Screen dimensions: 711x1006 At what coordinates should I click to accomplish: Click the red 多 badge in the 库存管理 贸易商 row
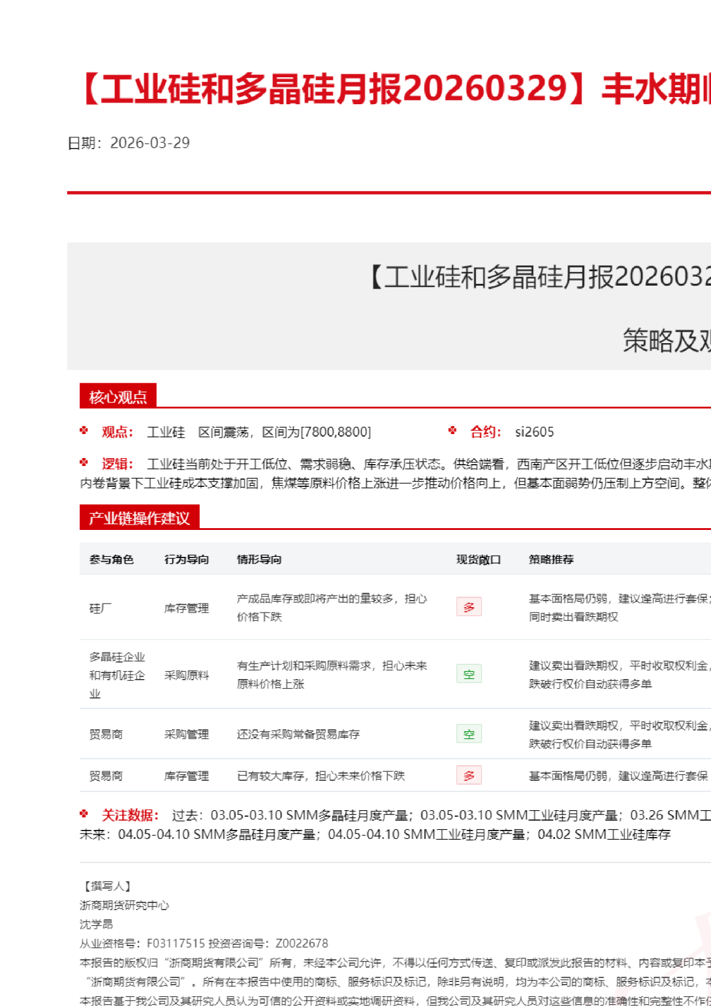click(469, 776)
